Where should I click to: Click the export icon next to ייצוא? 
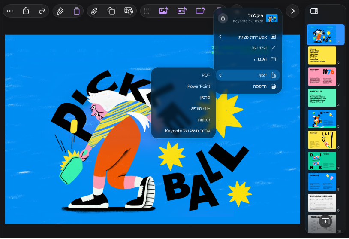273,75
